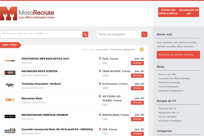Open Mécanicien Moto job offer
This screenshot has width=204, height=136.
32,99
